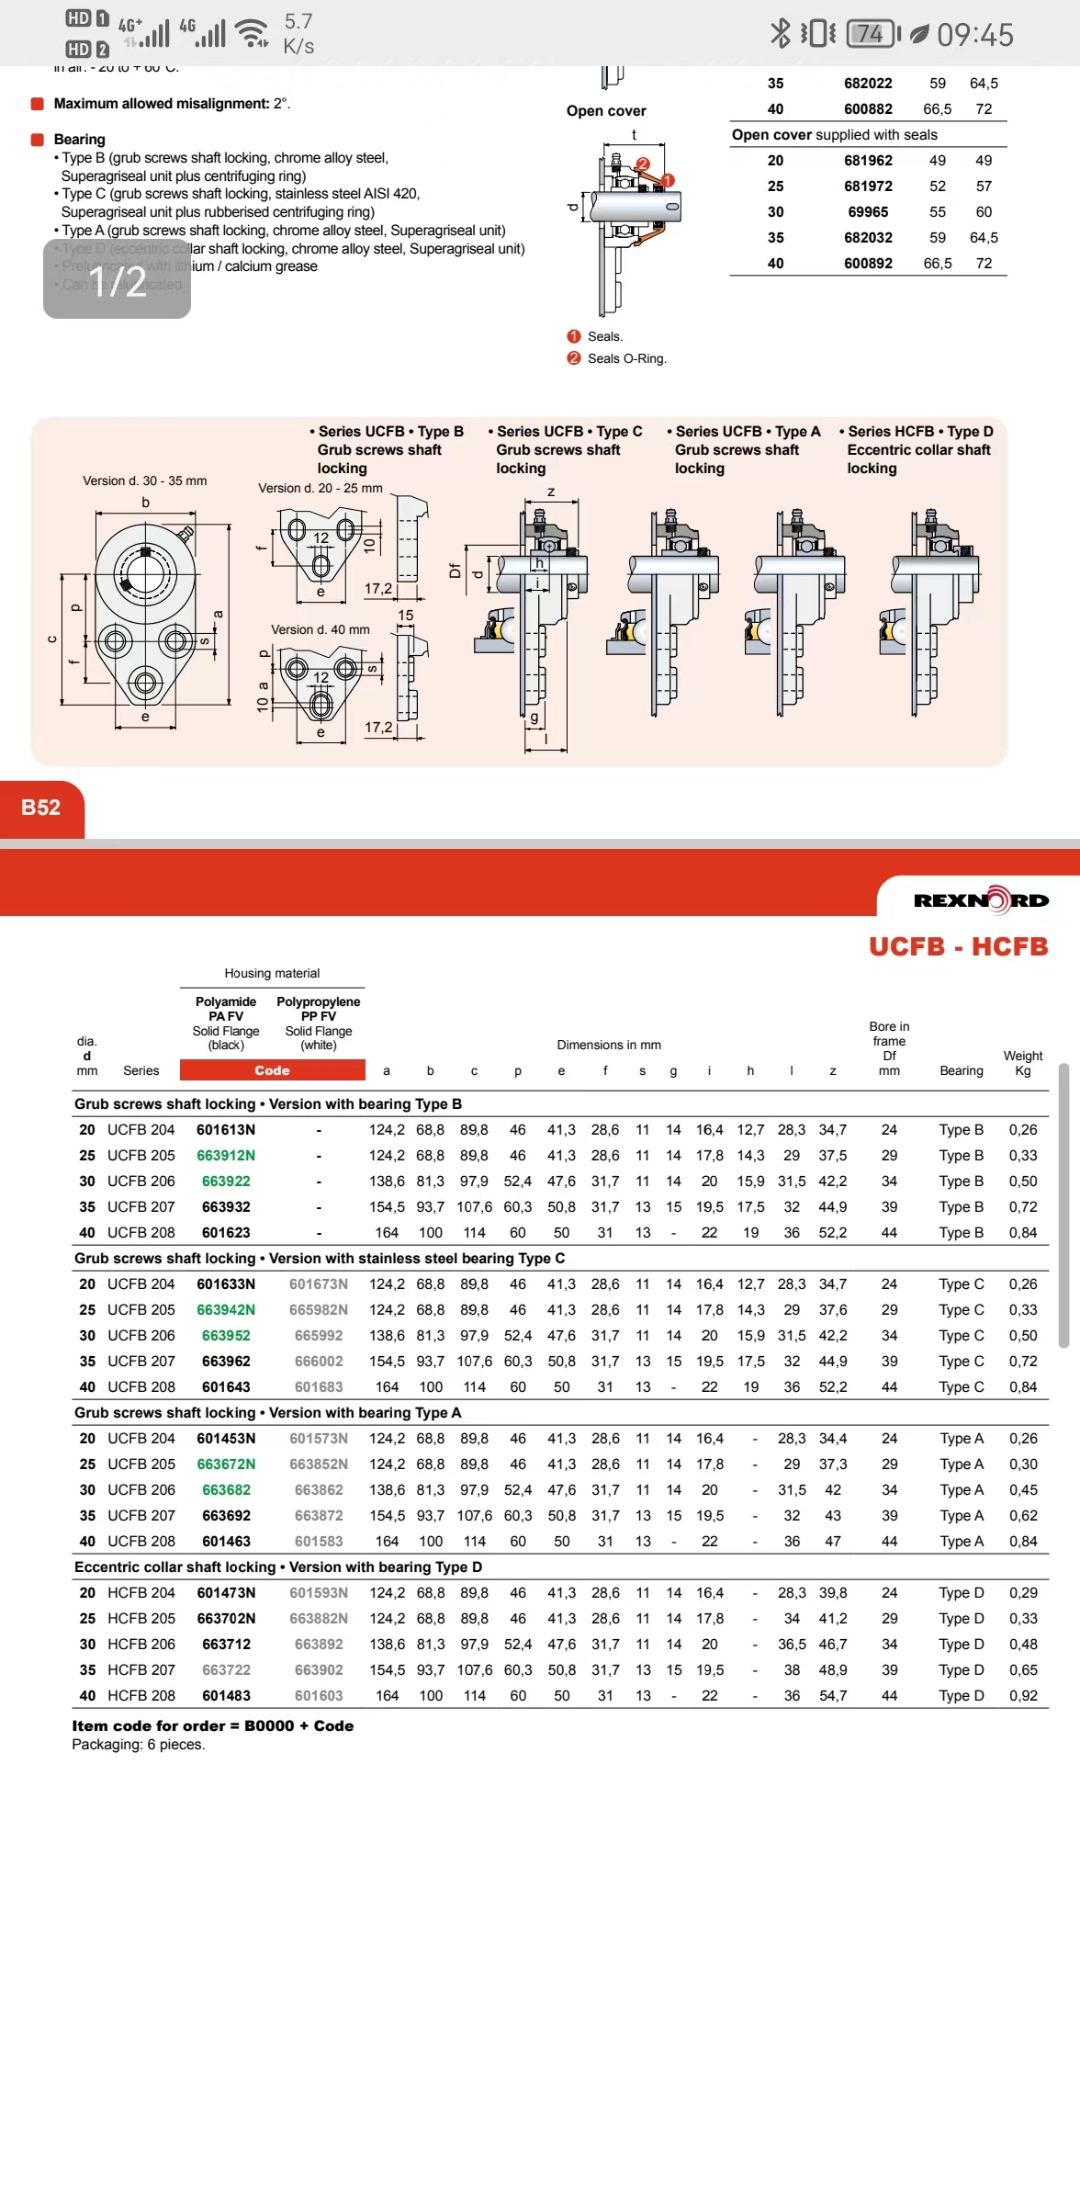This screenshot has height=2205, width=1080.
Task: Click the vertical scrollbar on the right edge
Action: coord(1063,1204)
